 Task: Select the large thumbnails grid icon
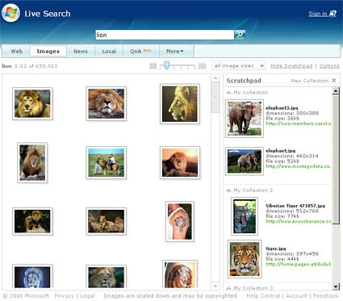pyautogui.click(x=202, y=66)
